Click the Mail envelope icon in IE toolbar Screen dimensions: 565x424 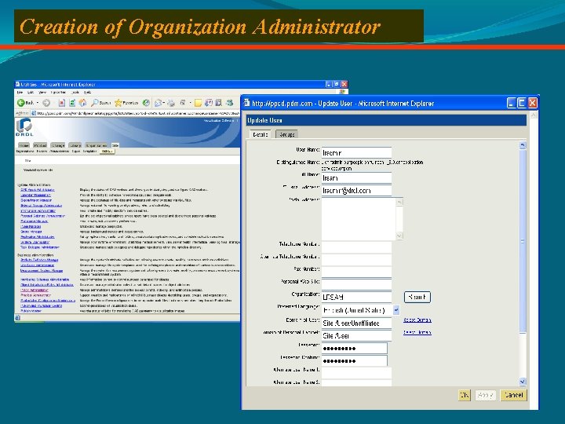[158, 103]
